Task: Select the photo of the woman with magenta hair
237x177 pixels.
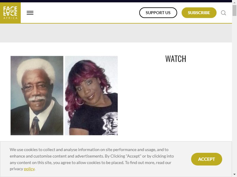Action: tap(91, 96)
